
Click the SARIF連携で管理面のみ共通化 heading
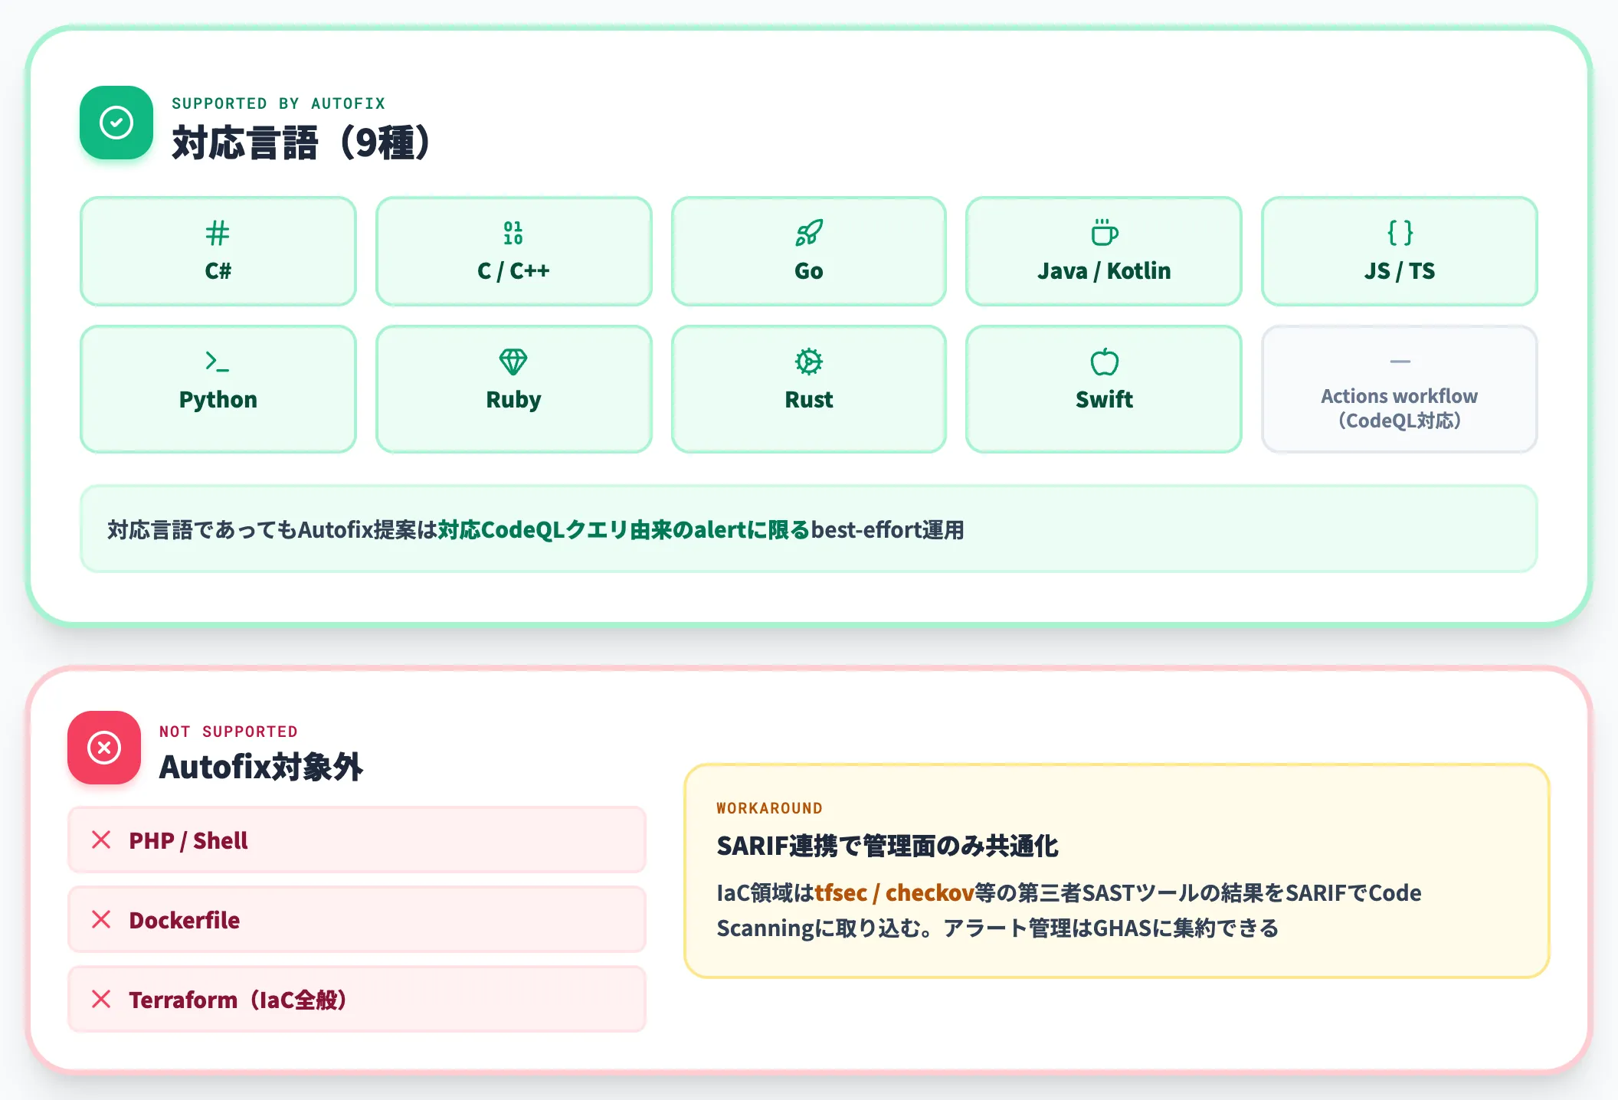click(887, 846)
